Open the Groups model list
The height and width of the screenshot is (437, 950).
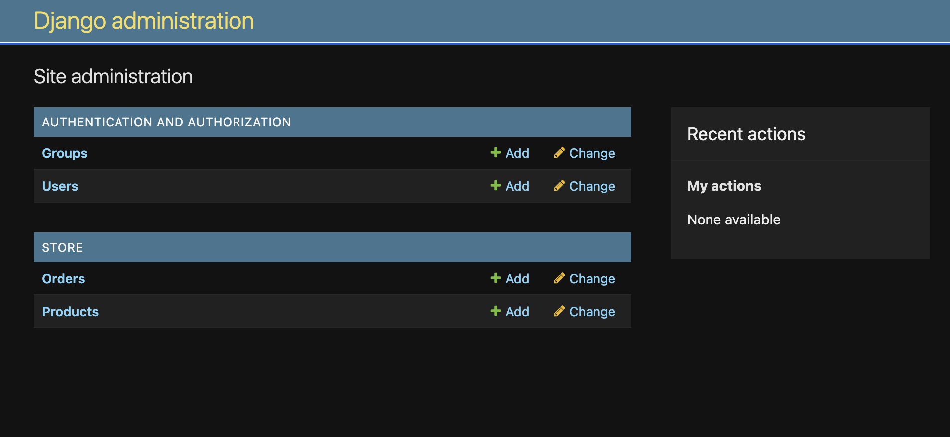(65, 153)
